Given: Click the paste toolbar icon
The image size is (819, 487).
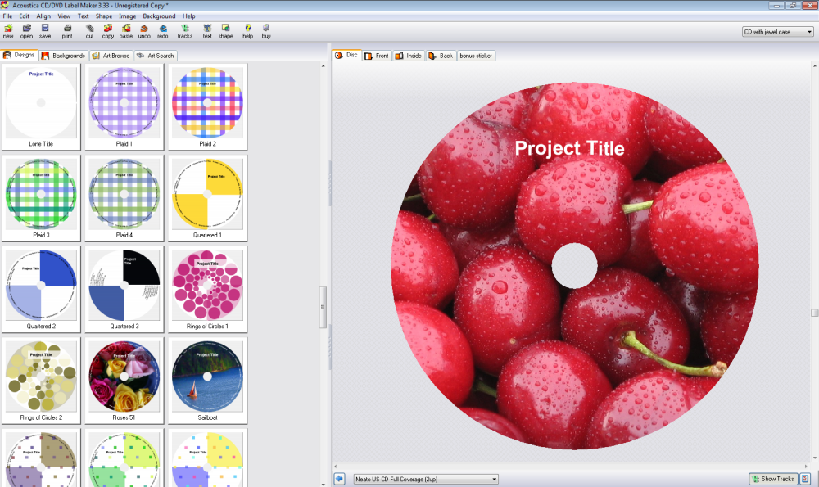Looking at the screenshot, I should pyautogui.click(x=126, y=31).
